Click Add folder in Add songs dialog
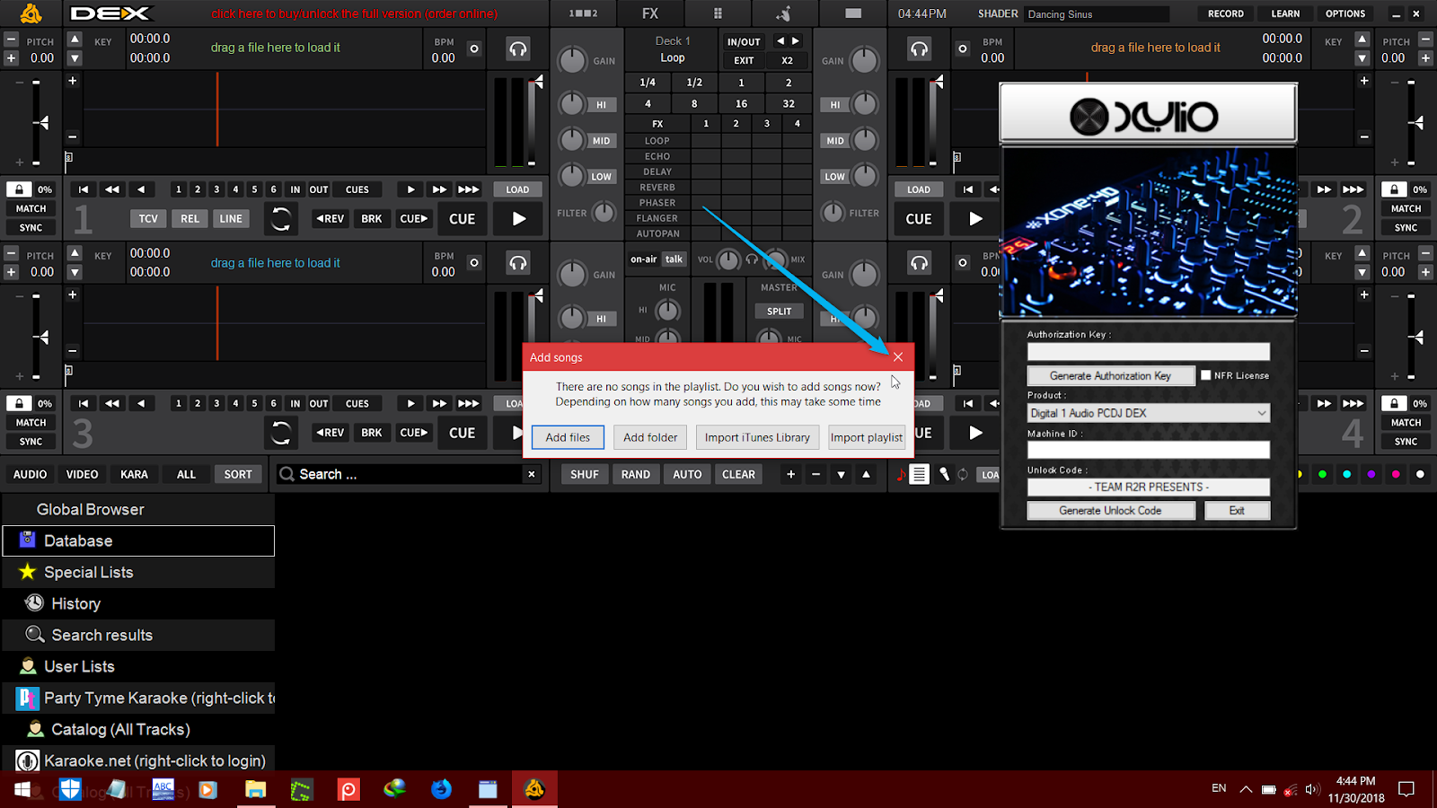 pyautogui.click(x=650, y=437)
